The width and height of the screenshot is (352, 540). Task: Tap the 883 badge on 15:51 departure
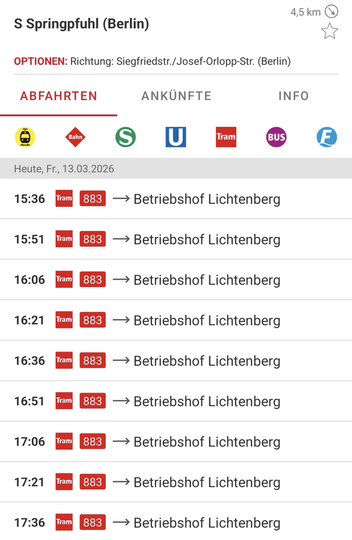pyautogui.click(x=92, y=239)
